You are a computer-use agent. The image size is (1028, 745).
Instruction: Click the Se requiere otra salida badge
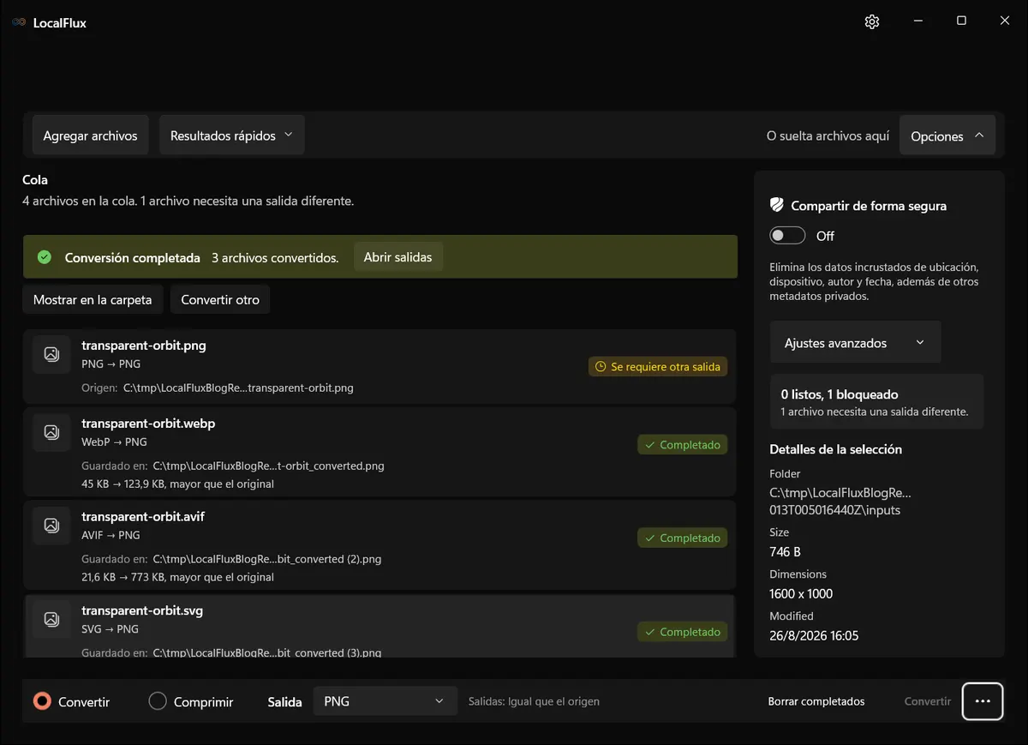coord(658,367)
